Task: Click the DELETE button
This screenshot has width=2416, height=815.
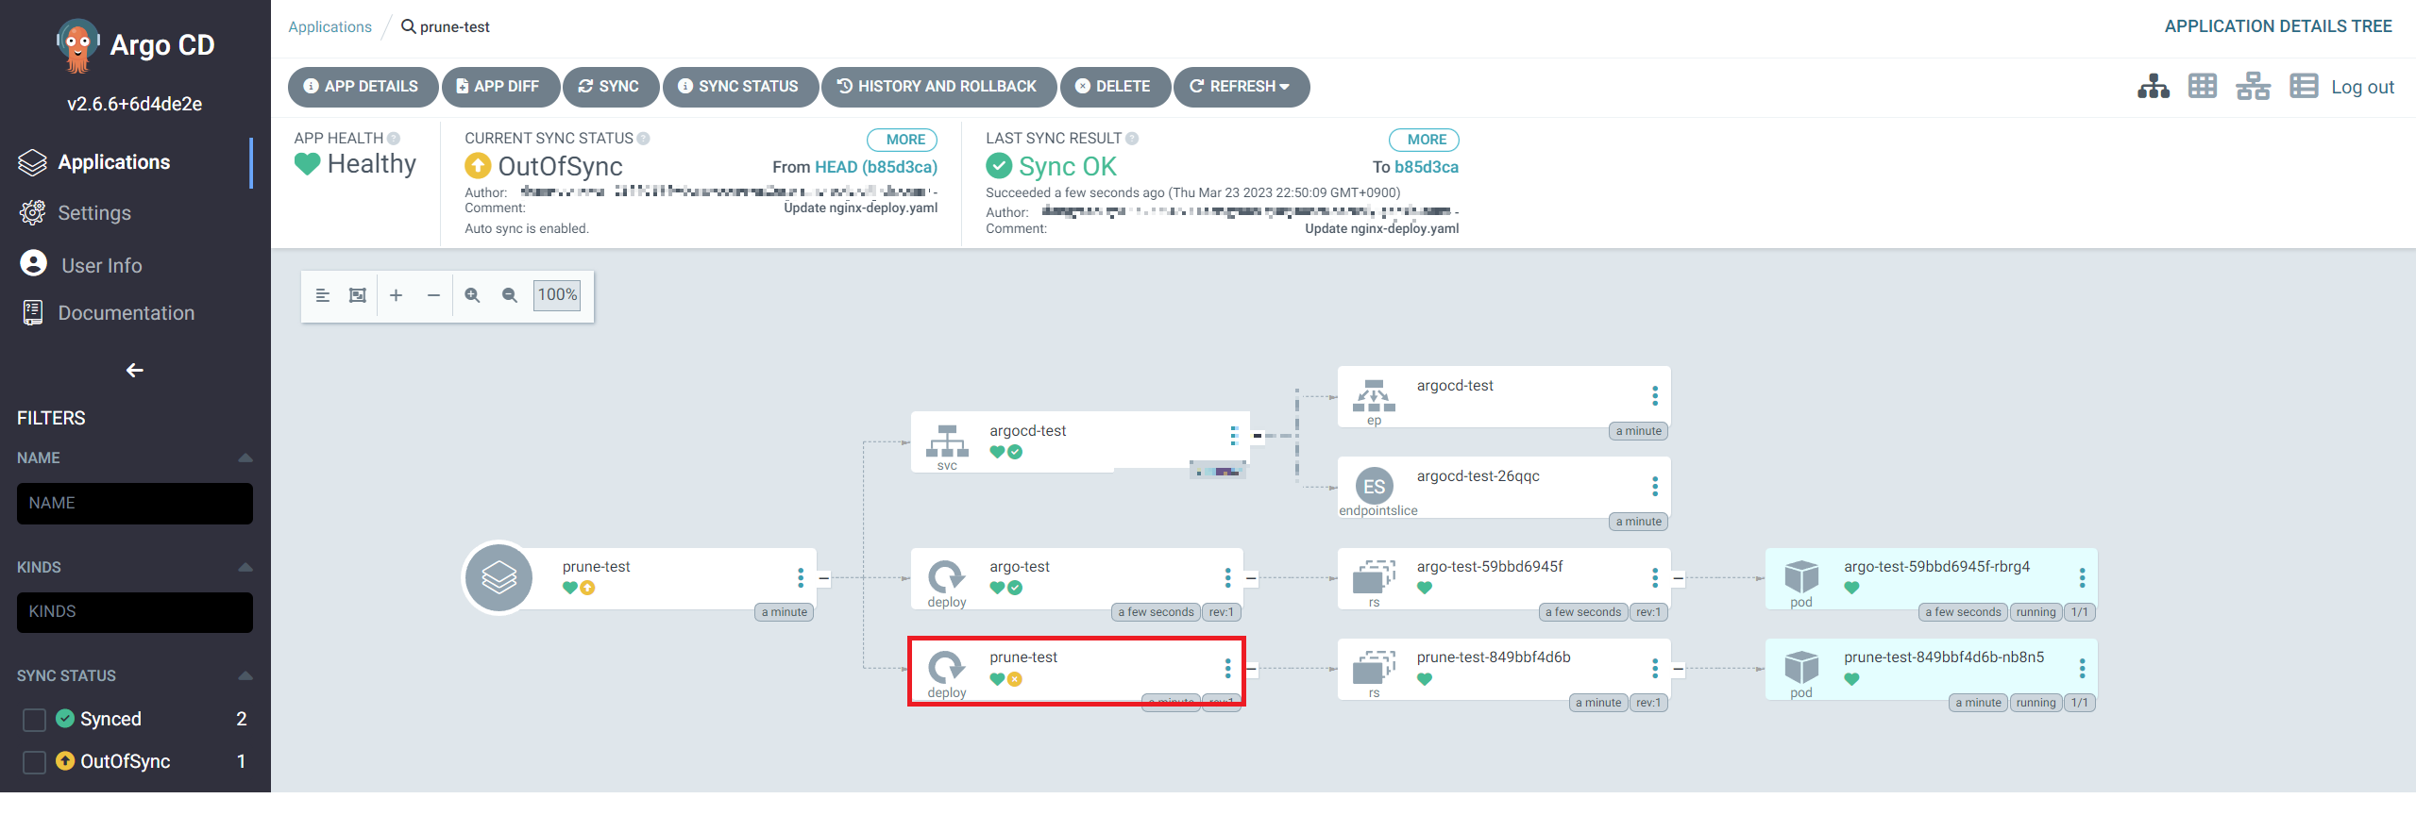Action: [x=1114, y=87]
